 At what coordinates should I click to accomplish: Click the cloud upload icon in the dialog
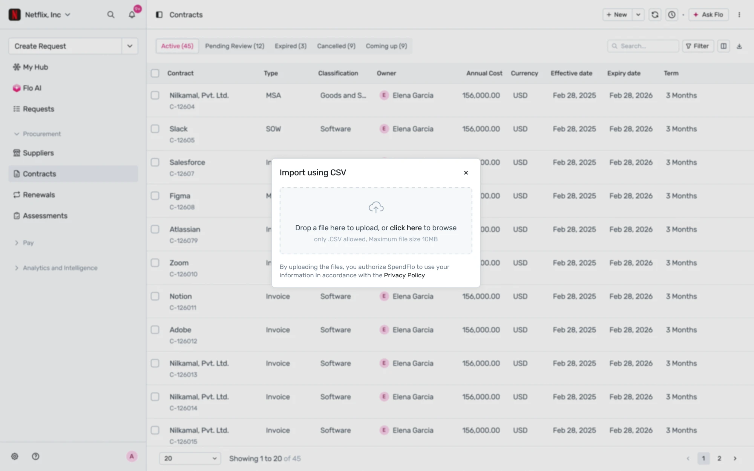376,207
